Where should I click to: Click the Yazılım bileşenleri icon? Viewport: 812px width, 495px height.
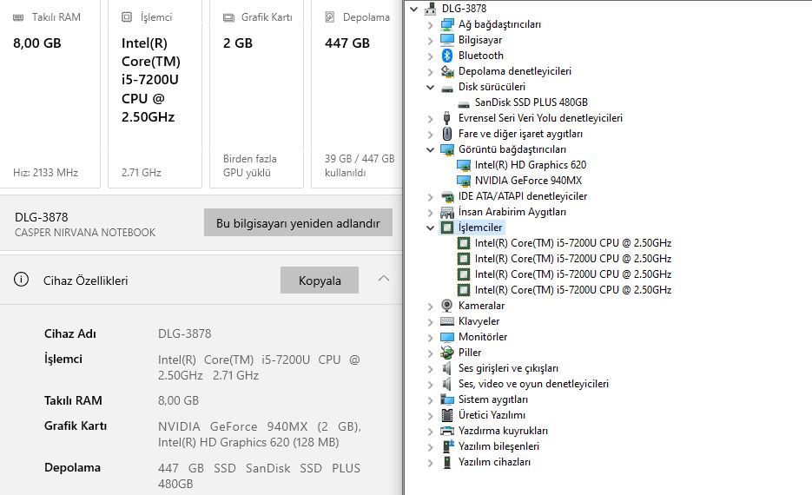pos(448,446)
